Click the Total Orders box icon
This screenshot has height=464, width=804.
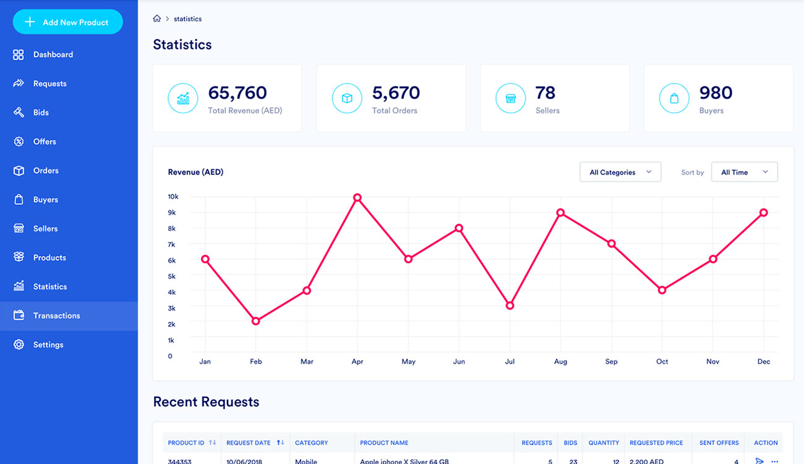click(x=347, y=98)
